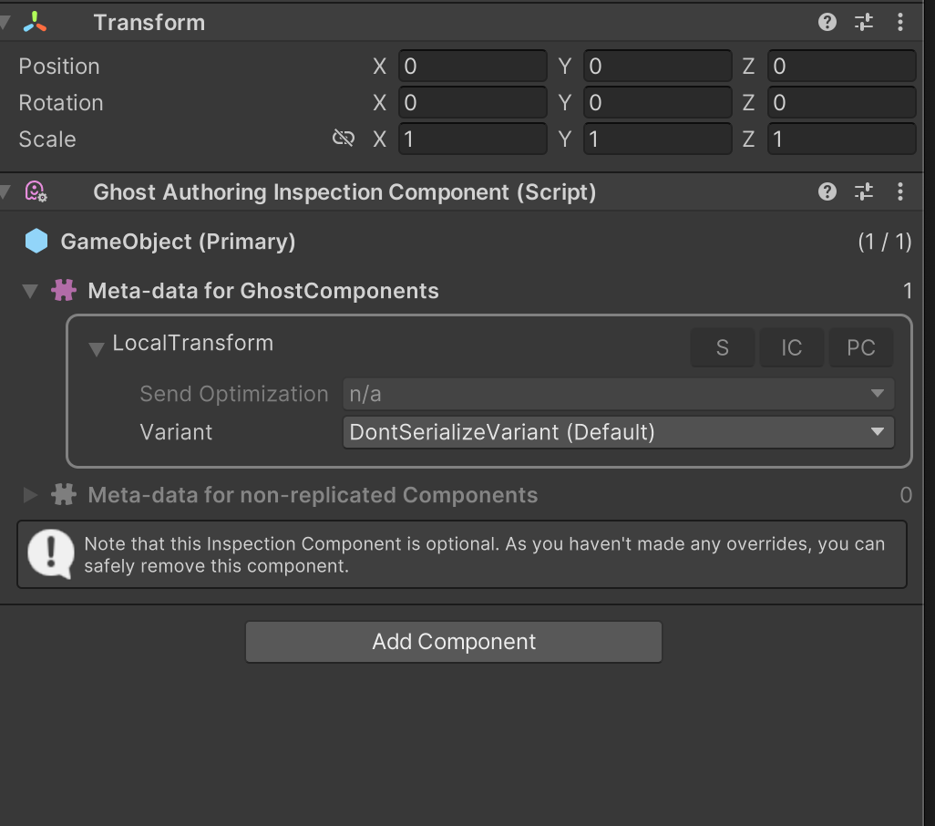Click the Add Component button
The height and width of the screenshot is (826, 935).
click(453, 642)
